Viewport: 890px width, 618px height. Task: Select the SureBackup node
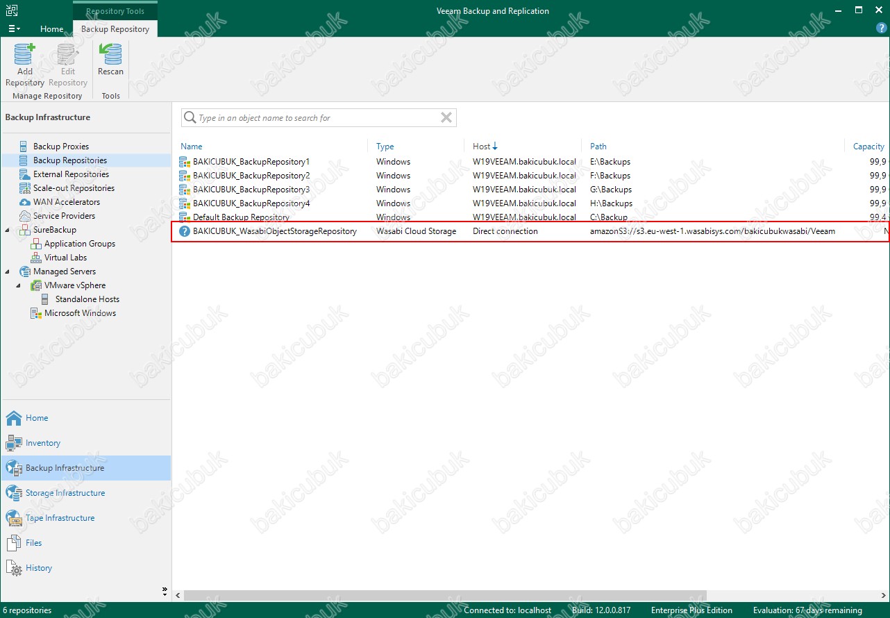point(55,230)
